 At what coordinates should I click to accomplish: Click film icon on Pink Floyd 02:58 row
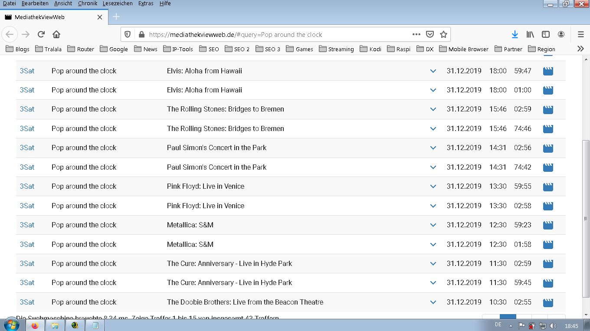click(548, 206)
